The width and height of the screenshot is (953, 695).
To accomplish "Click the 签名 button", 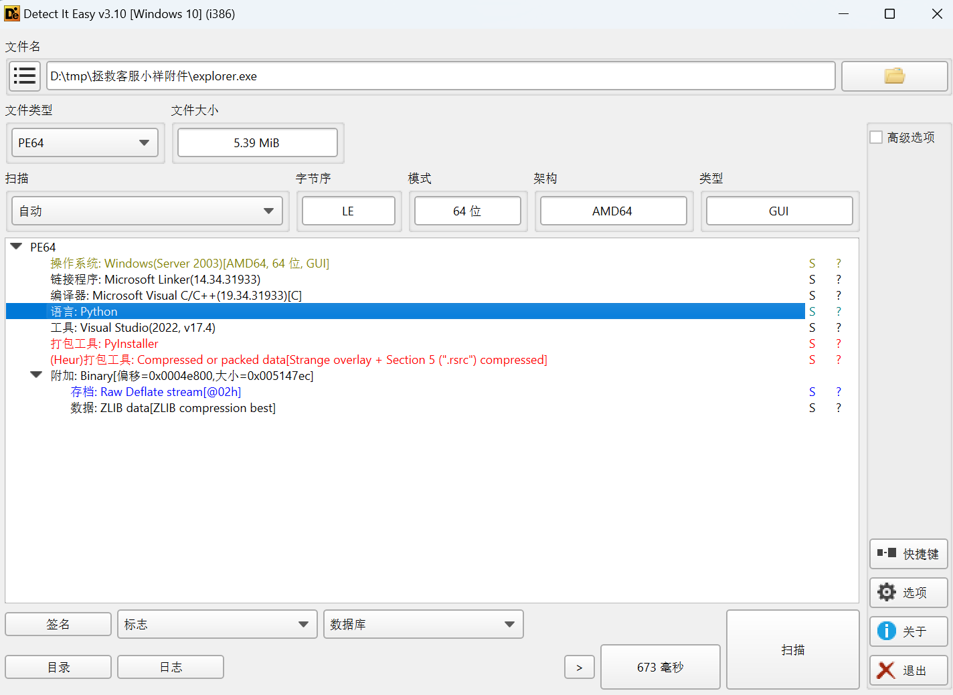I will [x=58, y=624].
